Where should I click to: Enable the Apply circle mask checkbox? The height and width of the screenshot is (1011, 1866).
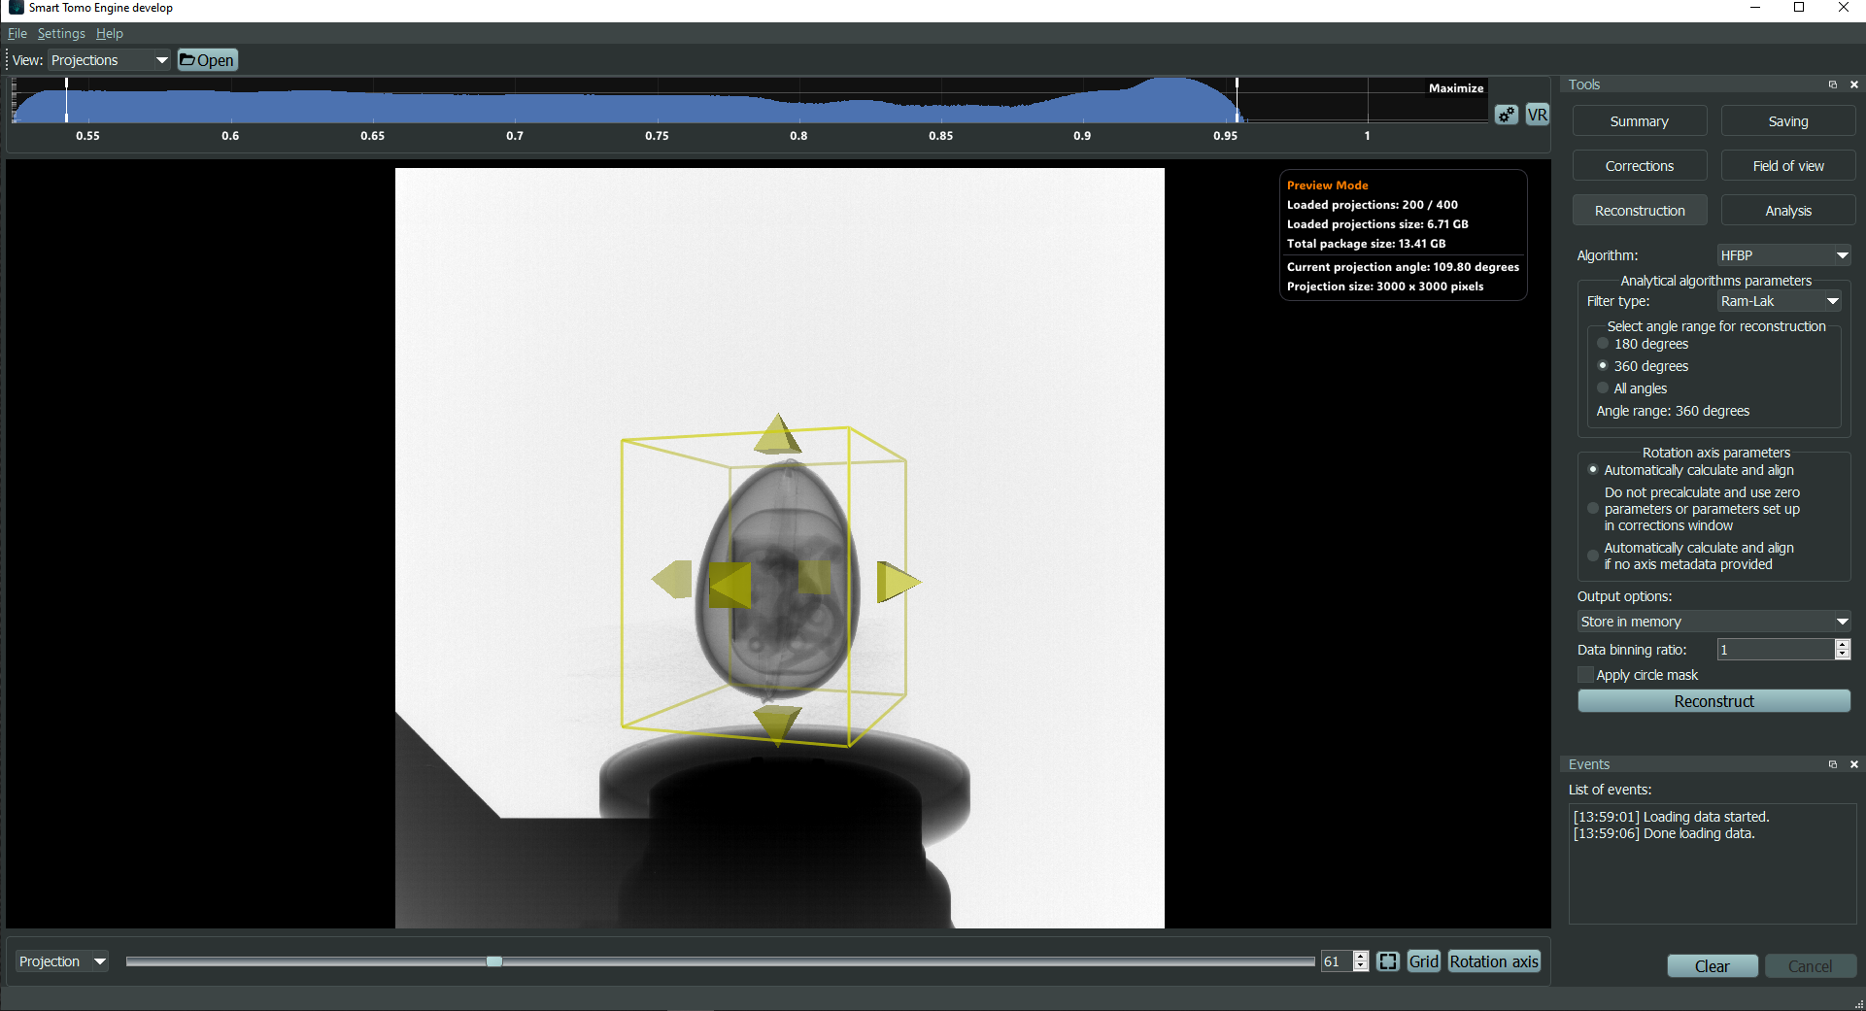[x=1586, y=675]
